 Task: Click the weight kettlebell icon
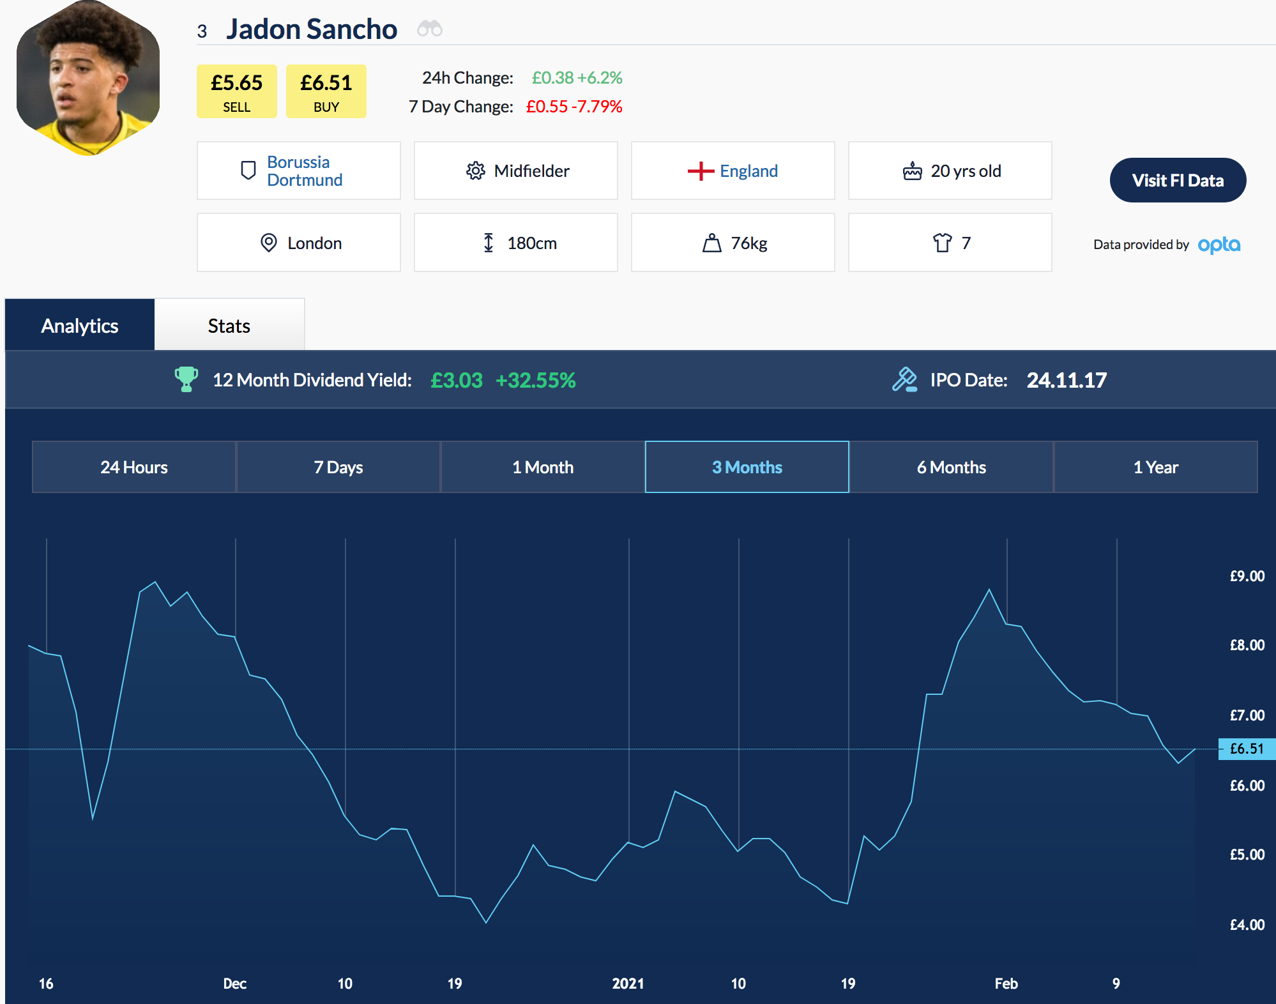[711, 243]
